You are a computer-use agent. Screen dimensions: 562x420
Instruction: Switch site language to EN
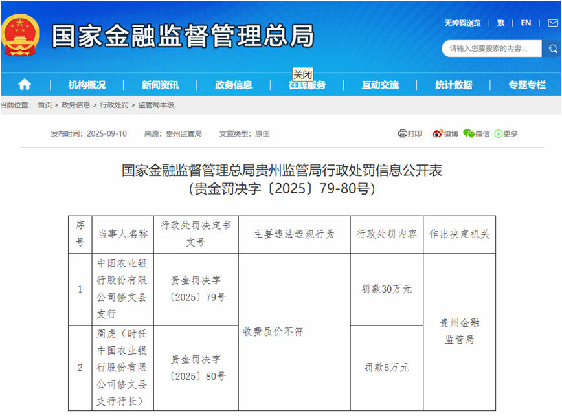click(526, 22)
